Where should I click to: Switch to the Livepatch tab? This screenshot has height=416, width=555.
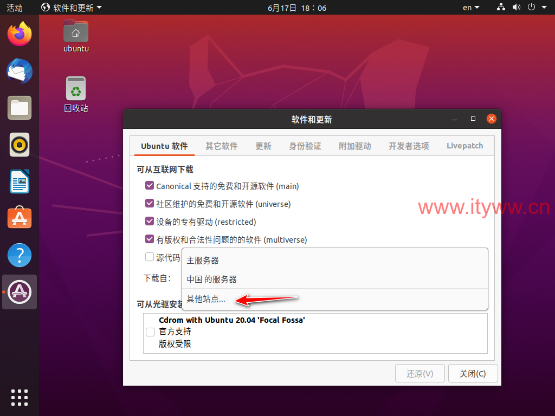464,146
